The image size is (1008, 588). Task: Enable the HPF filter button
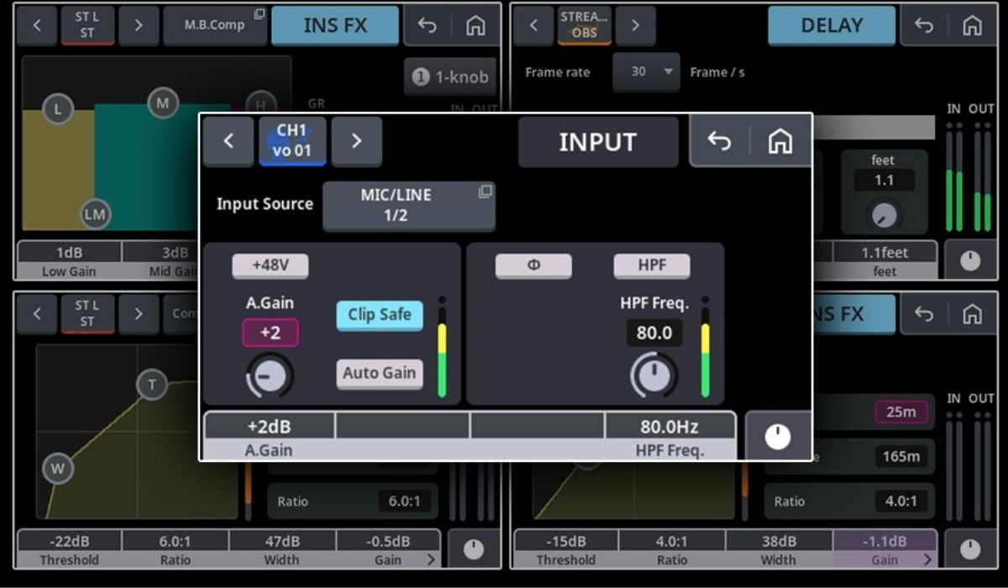click(652, 265)
